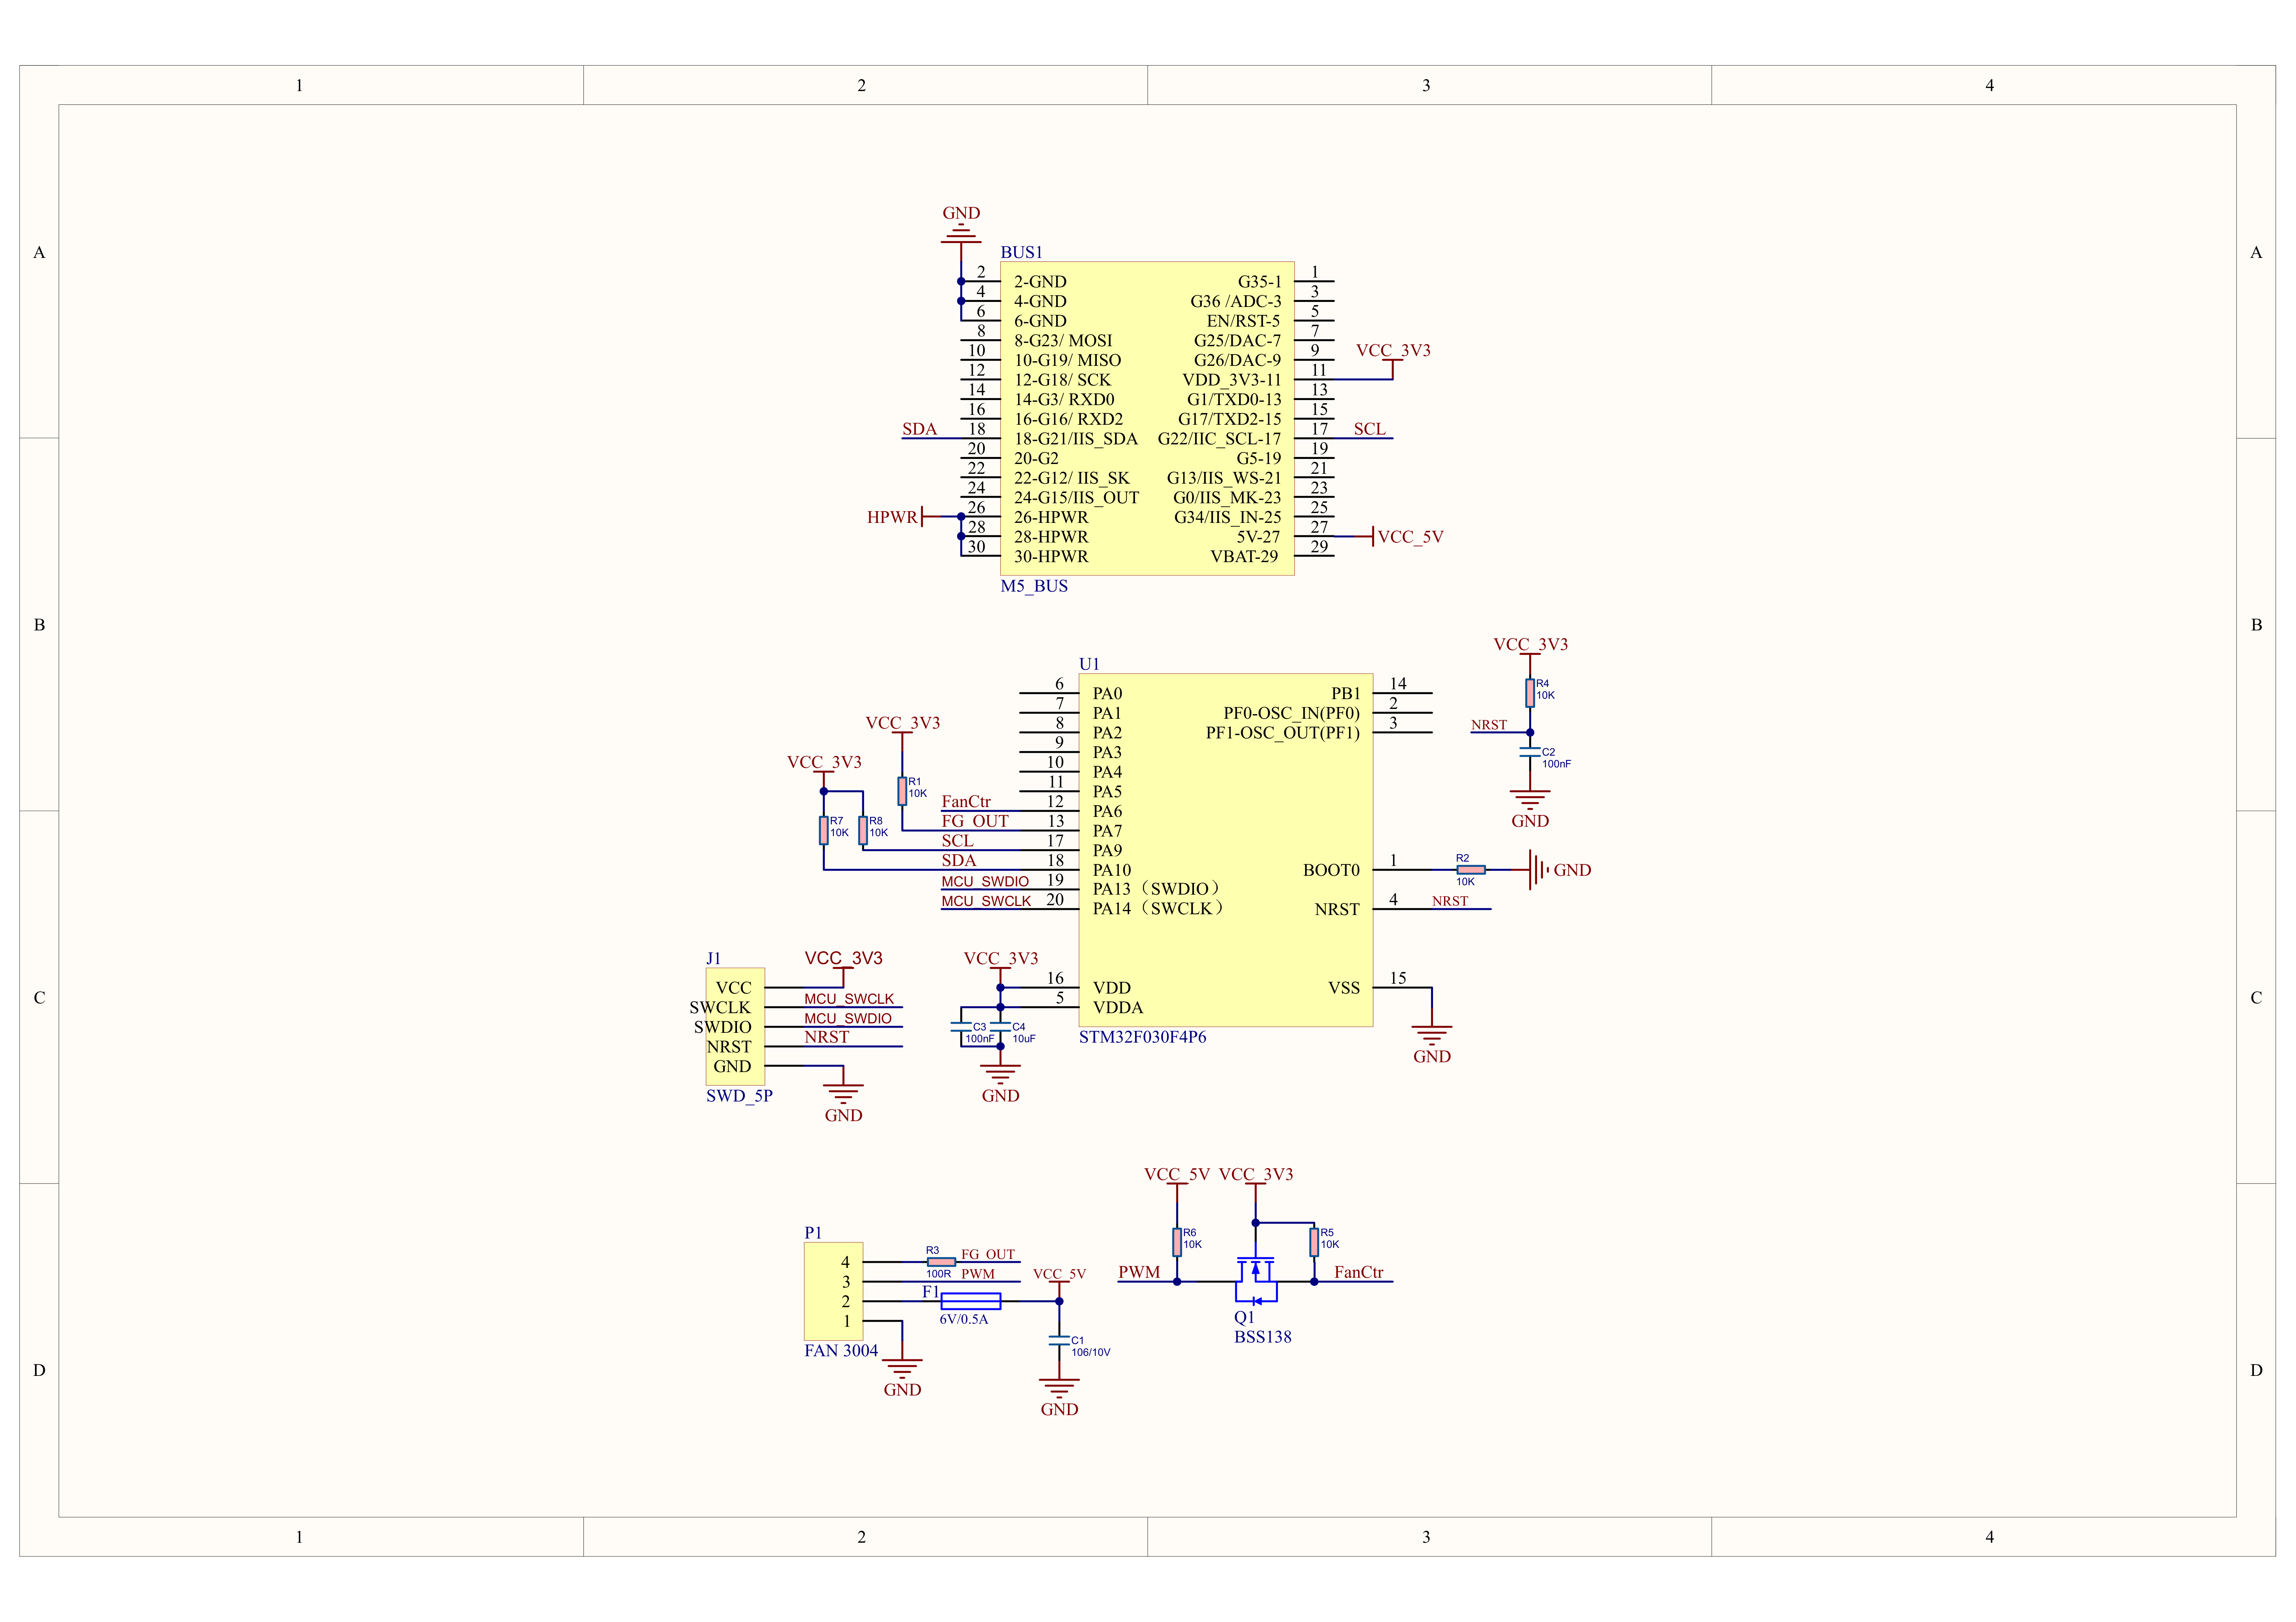Viewport: 2296px width, 1622px height.
Task: Select the F1 fuse symbol
Action: (970, 1301)
